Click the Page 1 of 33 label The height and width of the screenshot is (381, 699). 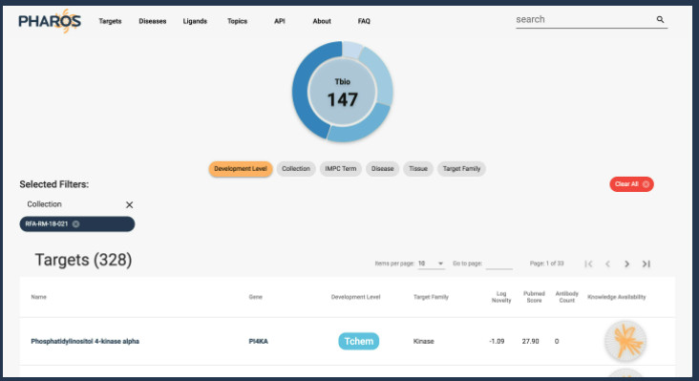coord(546,264)
